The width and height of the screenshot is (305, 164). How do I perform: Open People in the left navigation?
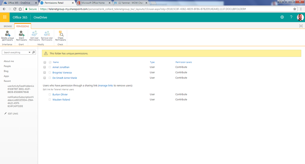[x=7, y=66]
